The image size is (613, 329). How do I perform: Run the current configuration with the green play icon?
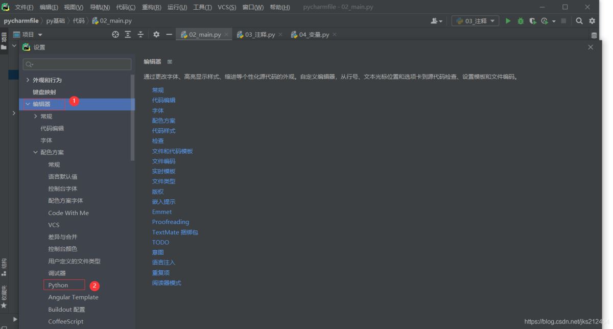coord(508,21)
